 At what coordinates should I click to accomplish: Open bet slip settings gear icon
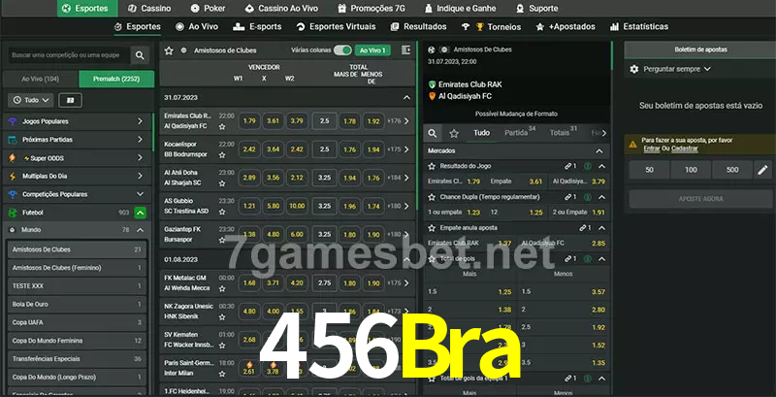click(634, 69)
